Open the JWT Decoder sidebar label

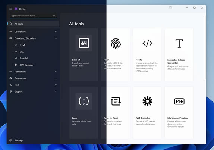(x=26, y=65)
